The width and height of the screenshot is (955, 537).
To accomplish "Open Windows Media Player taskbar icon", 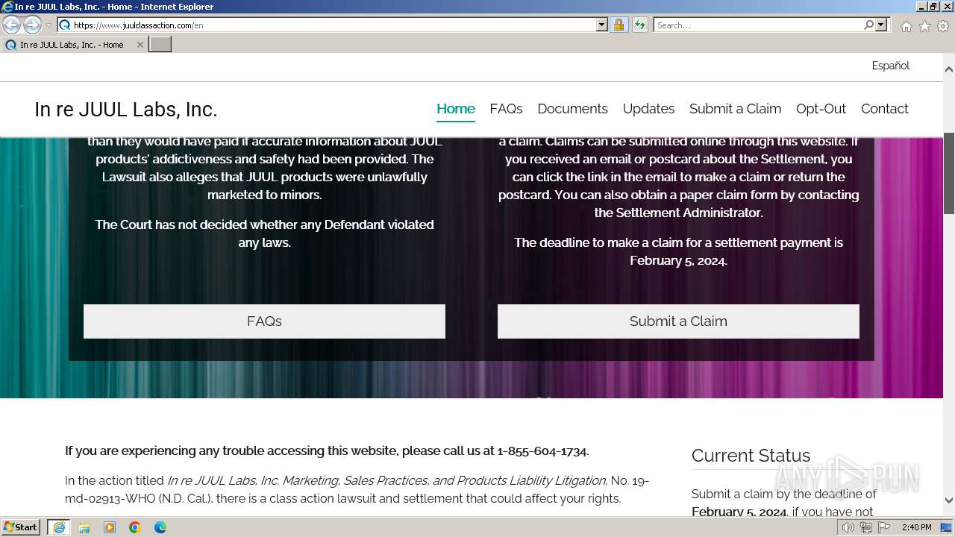I will 110,527.
